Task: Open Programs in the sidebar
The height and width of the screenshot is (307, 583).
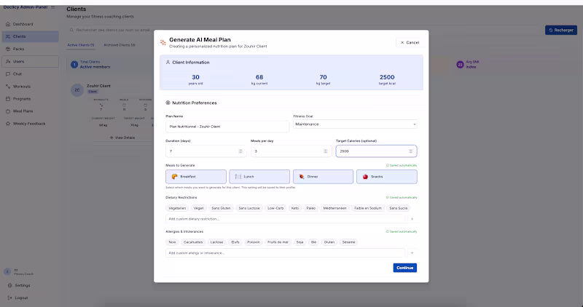Action: pos(30,99)
